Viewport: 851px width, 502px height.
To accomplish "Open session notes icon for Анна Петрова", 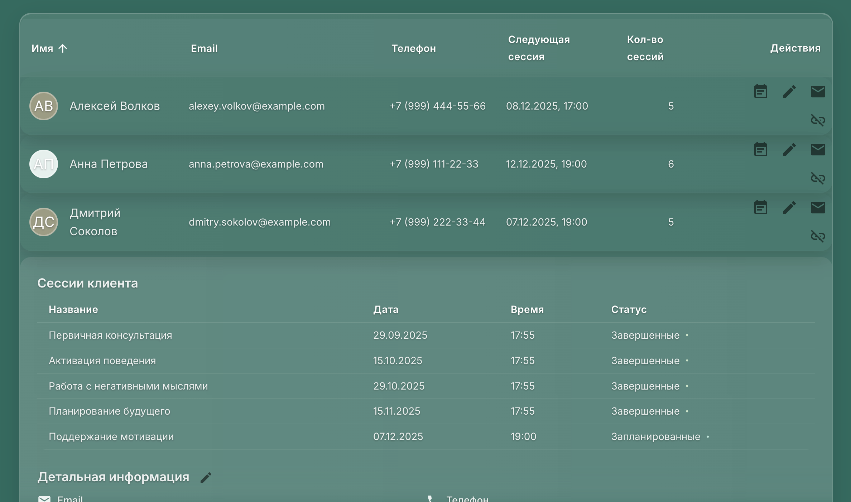I will (760, 150).
